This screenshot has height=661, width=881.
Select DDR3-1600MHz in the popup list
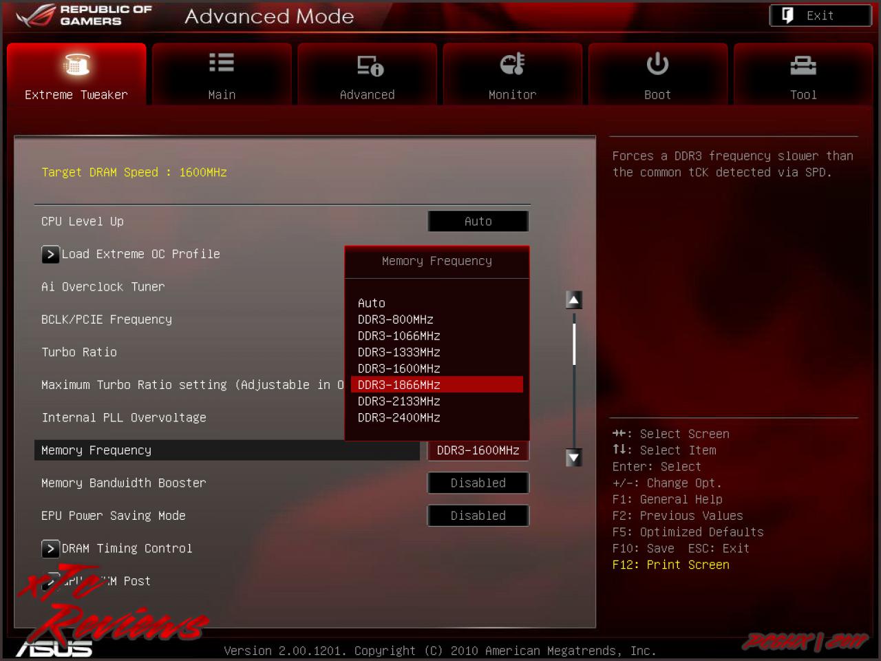(437, 368)
